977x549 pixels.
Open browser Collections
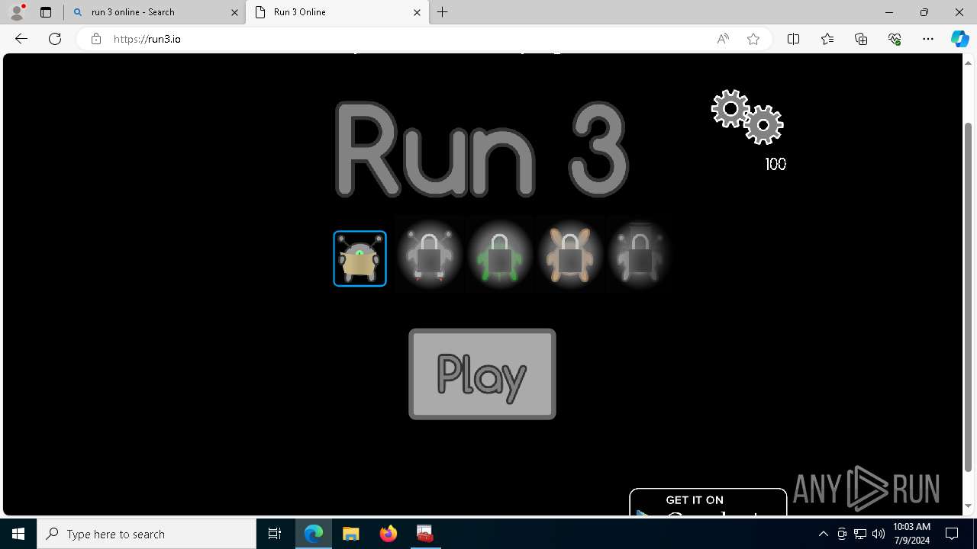pos(861,39)
